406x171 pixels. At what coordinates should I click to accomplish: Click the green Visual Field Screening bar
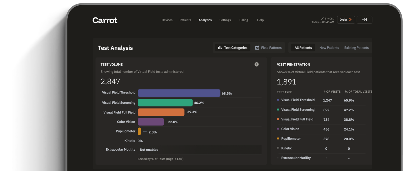click(165, 103)
